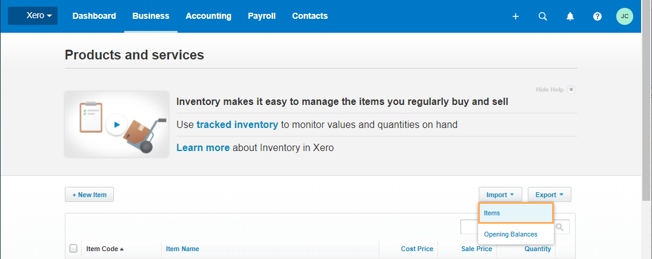Open the help question mark icon

(x=597, y=16)
